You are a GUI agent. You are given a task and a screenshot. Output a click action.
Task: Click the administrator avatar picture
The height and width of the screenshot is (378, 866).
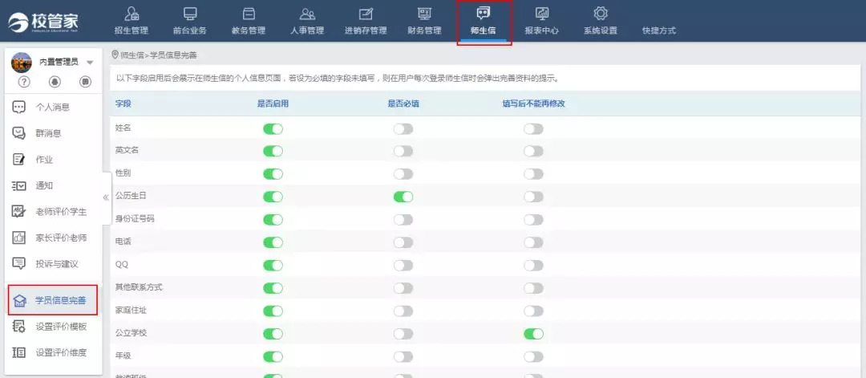(x=22, y=63)
